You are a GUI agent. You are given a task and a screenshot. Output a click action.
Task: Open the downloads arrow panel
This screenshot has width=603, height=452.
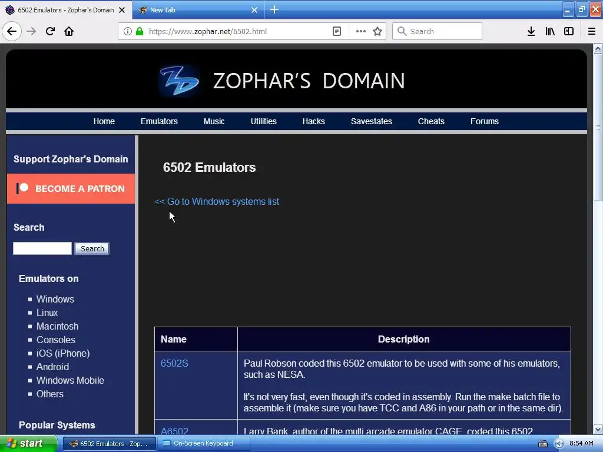coord(531,31)
